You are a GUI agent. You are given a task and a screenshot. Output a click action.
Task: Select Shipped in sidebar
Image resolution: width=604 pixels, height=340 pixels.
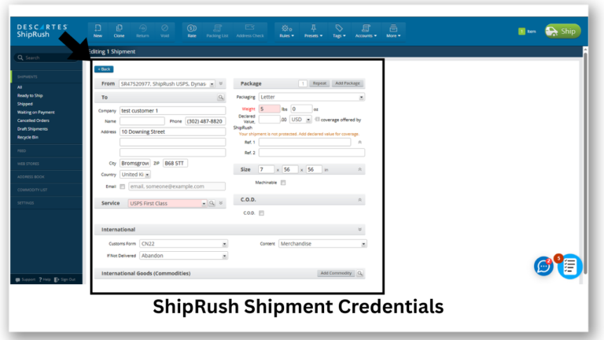pos(24,104)
